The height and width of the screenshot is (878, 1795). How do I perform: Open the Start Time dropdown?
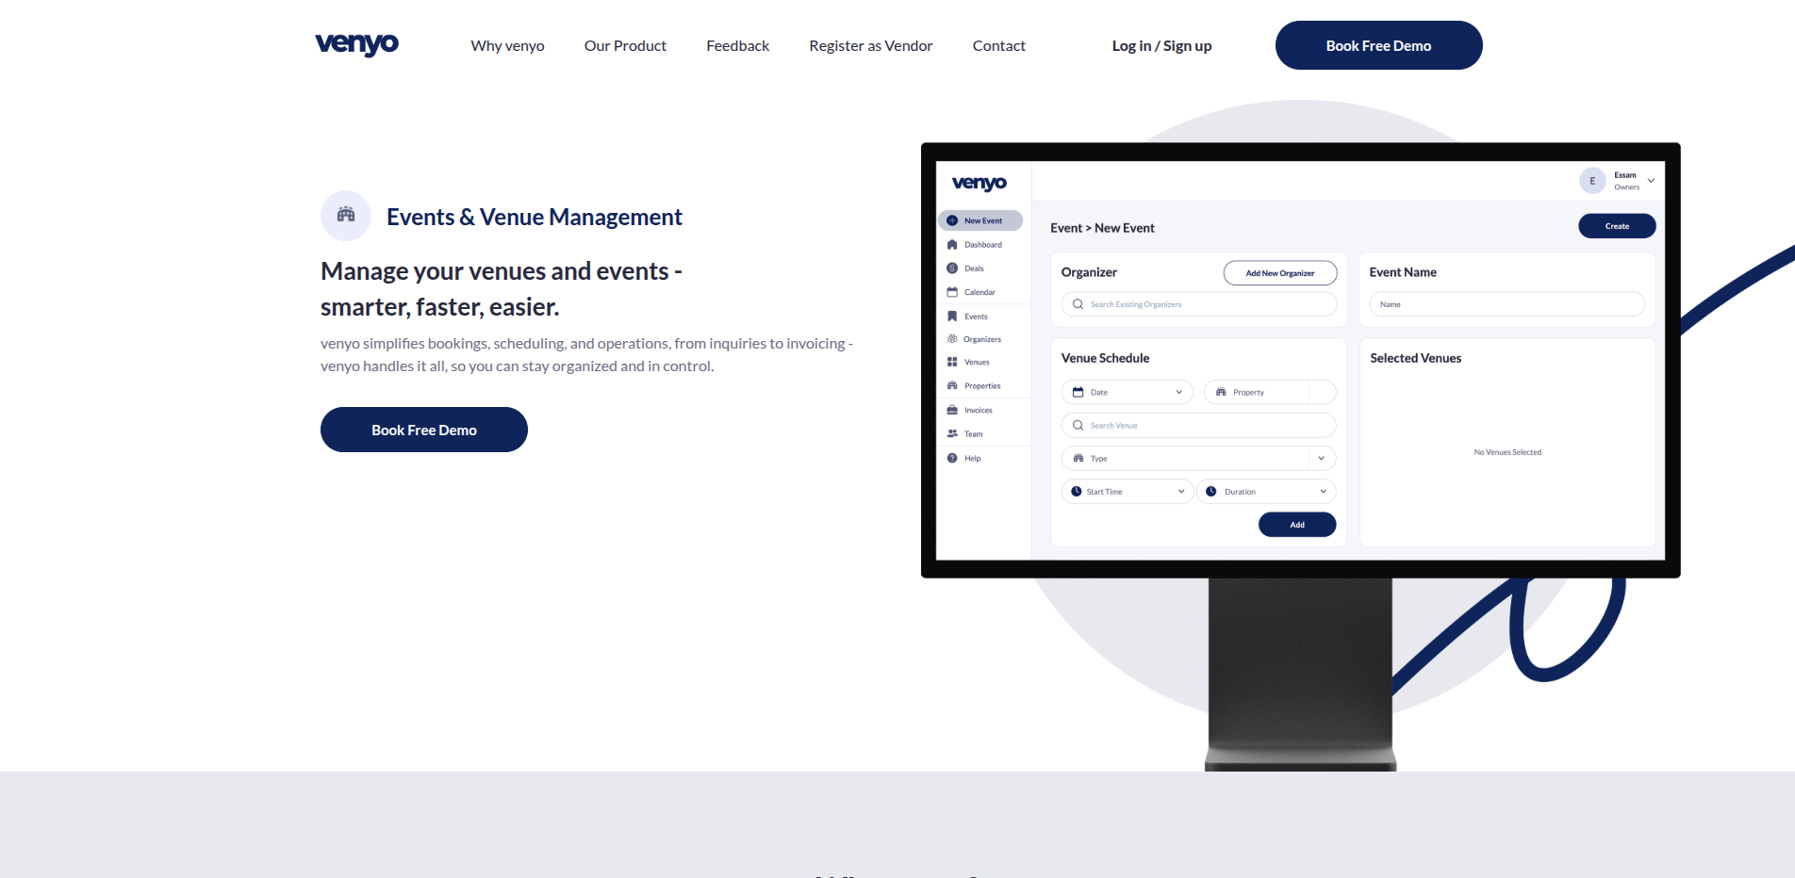1181,491
